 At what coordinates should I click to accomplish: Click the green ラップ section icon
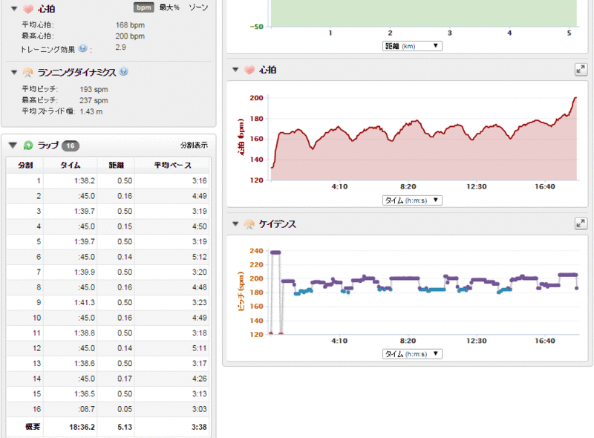coord(27,146)
